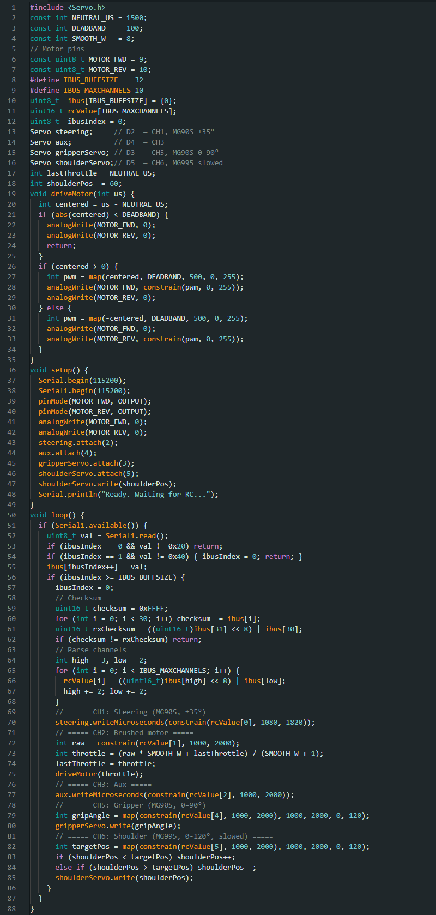Click the line checking 'val != 0x20'
Image resolution: width=436 pixels, height=915 pixels.
135,546
